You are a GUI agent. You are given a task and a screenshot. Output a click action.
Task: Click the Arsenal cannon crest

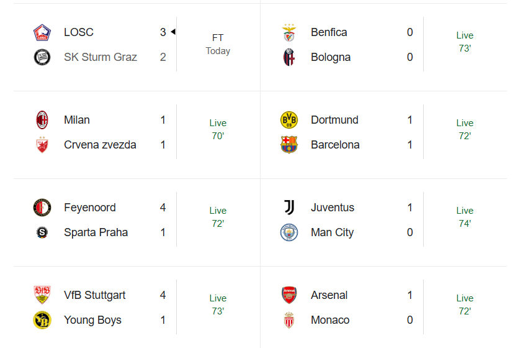289,295
